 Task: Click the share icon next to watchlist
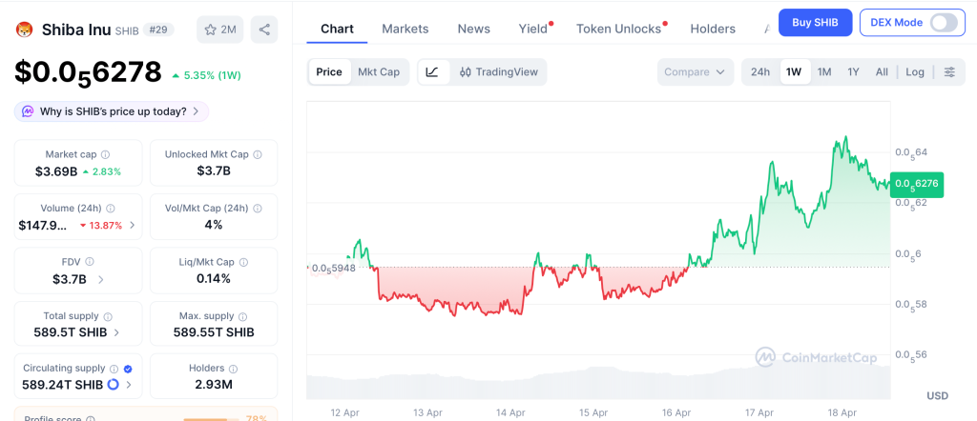coord(264,30)
